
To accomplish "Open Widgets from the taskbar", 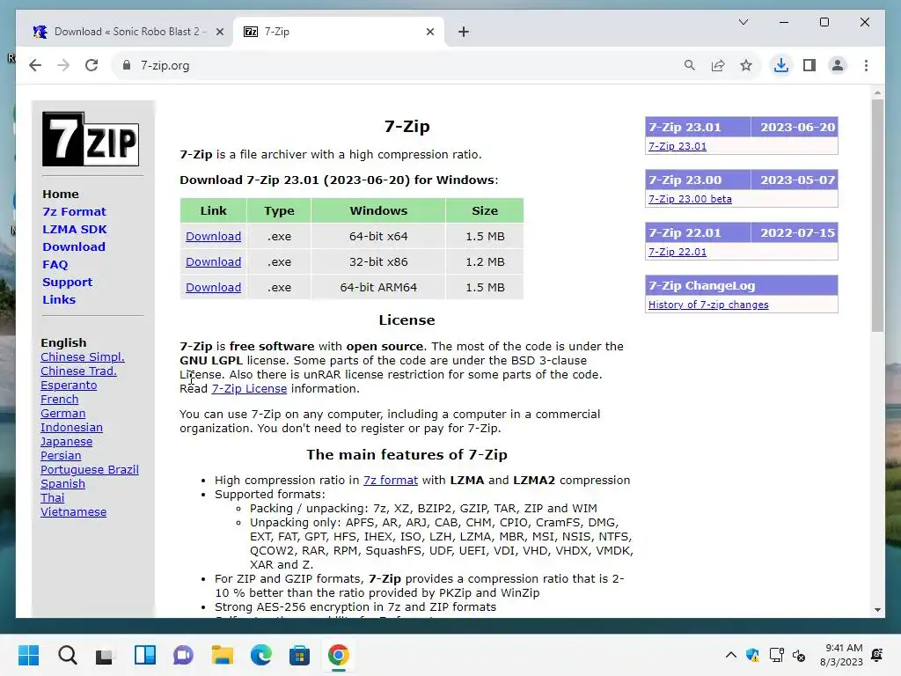I will pos(145,655).
